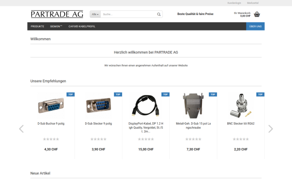The image size is (292, 182).
Task: Click D-Sub Buchse 9 polig title
Action: [x=51, y=123]
